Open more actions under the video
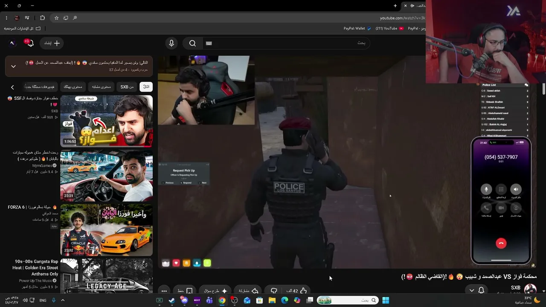Image resolution: width=546 pixels, height=307 pixels. [164, 291]
